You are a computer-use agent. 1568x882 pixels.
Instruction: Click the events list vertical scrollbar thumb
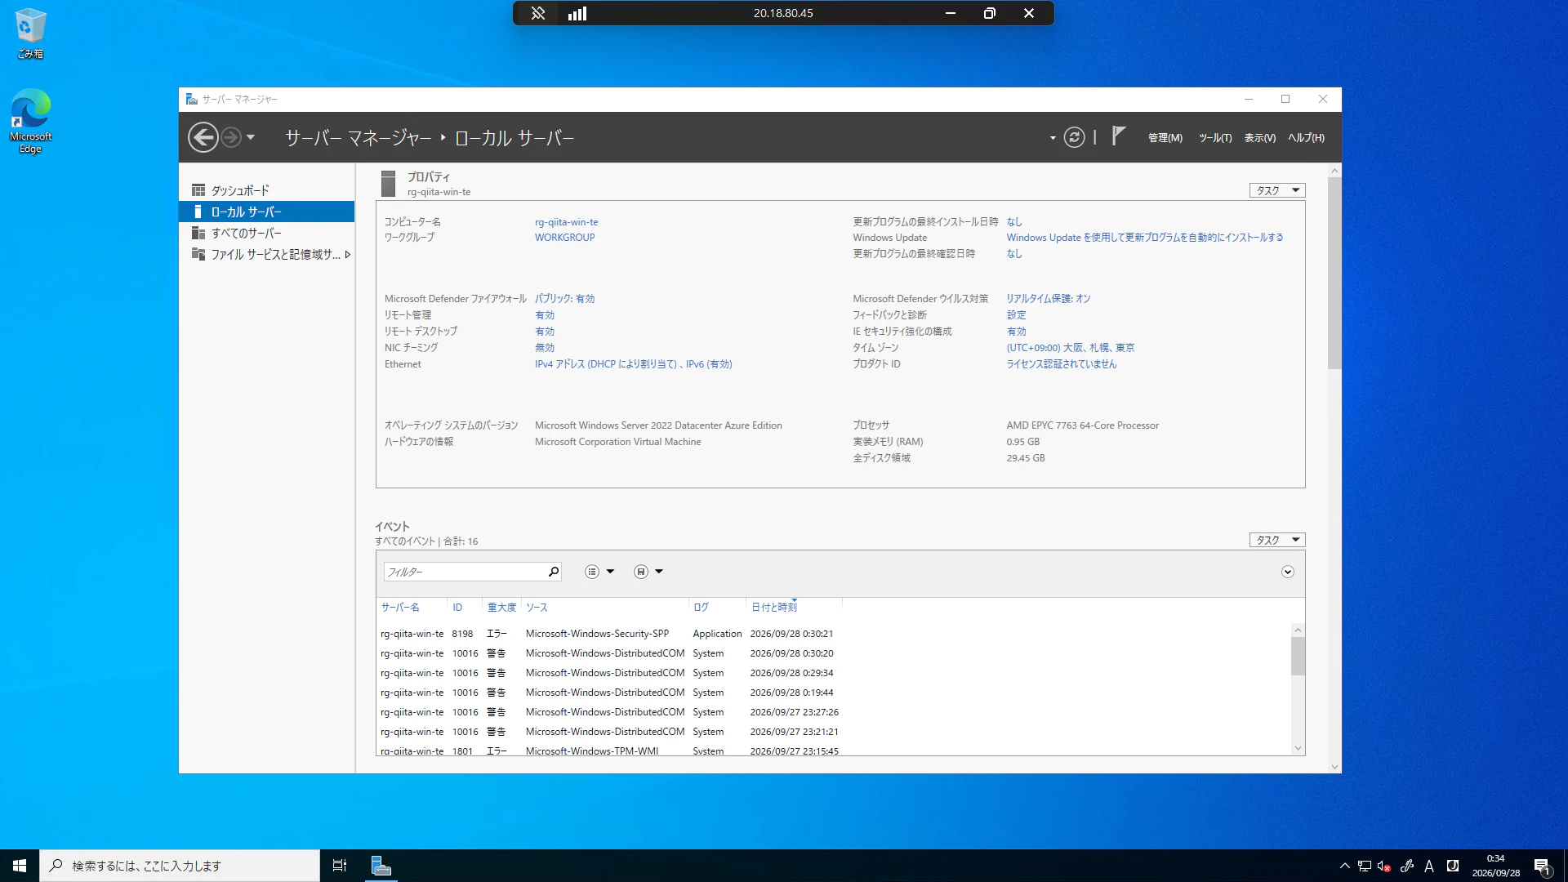click(x=1298, y=657)
